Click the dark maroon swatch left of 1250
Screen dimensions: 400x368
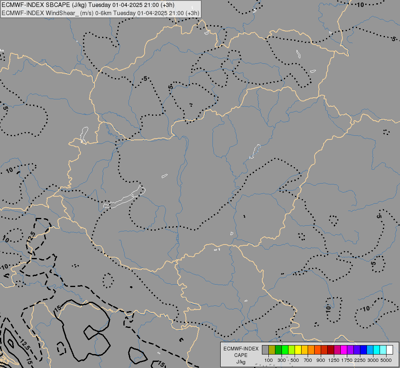click(331, 350)
